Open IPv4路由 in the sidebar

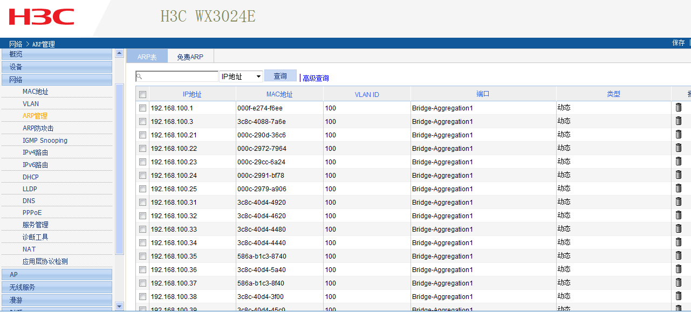coord(36,152)
